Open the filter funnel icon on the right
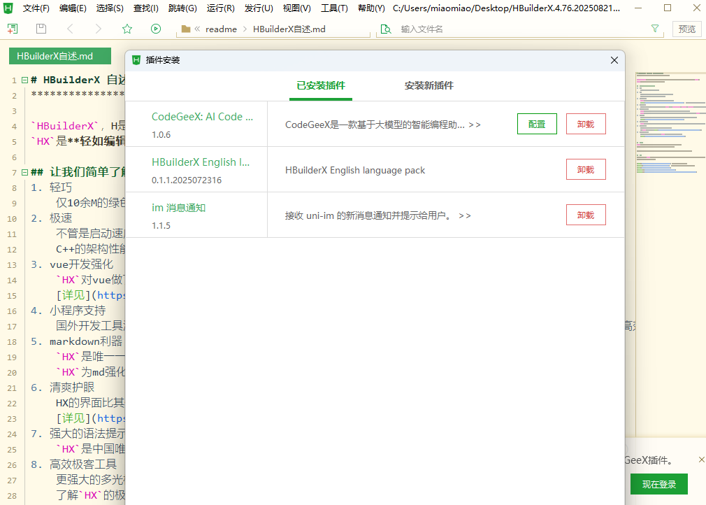This screenshot has width=706, height=505. click(x=654, y=29)
